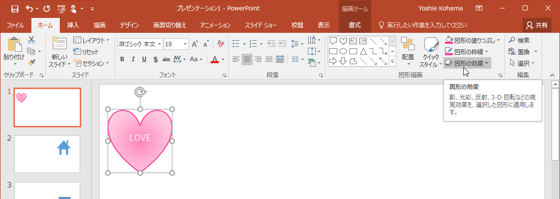Open the セクション section dropdown
This screenshot has height=199, width=560.
click(x=91, y=64)
